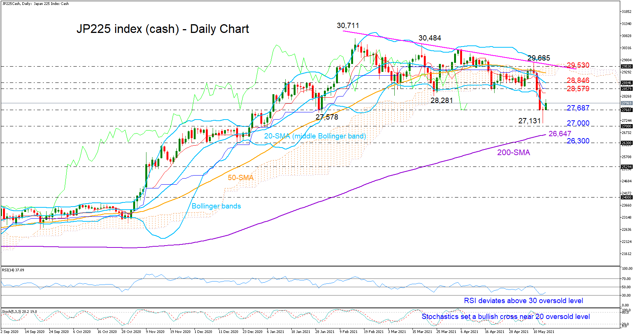Click the '10 May 2021' date label
Screen dimensions: 638x336
tap(544, 332)
